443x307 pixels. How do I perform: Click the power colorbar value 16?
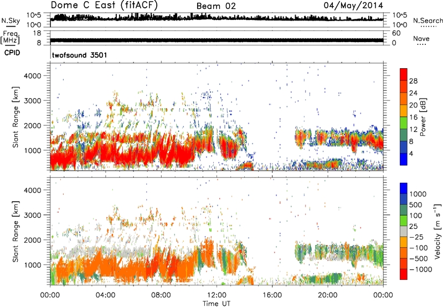pyautogui.click(x=413, y=117)
